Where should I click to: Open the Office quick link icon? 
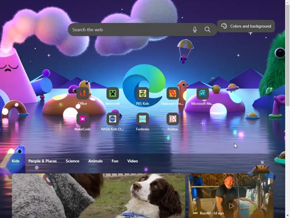point(82,93)
